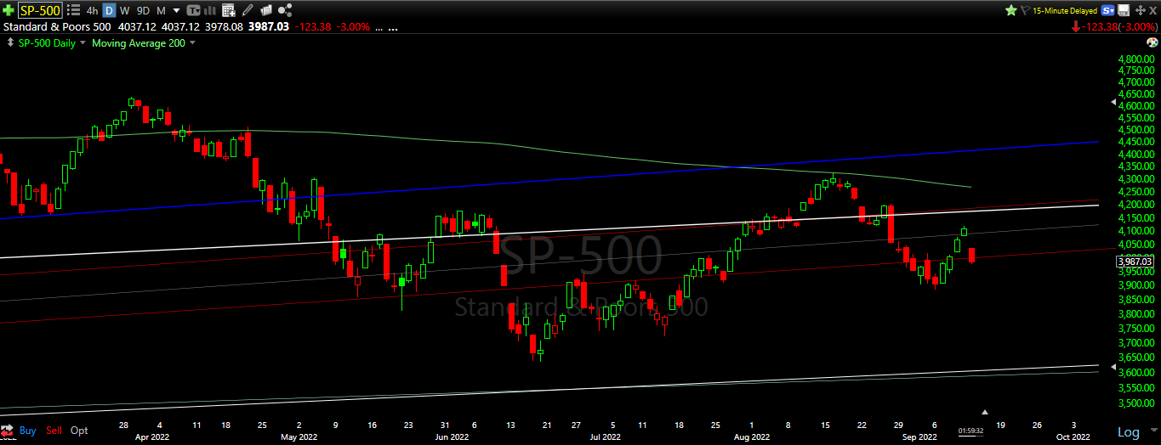The width and height of the screenshot is (1161, 445).
Task: Select the D daily timeframe
Action: click(x=109, y=11)
